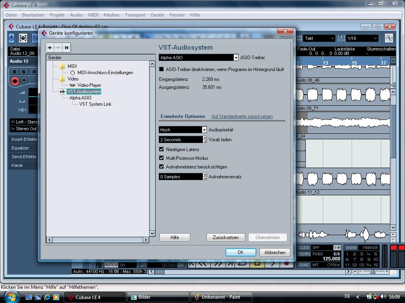Select Alpha ASIO in the device tree

80,98
